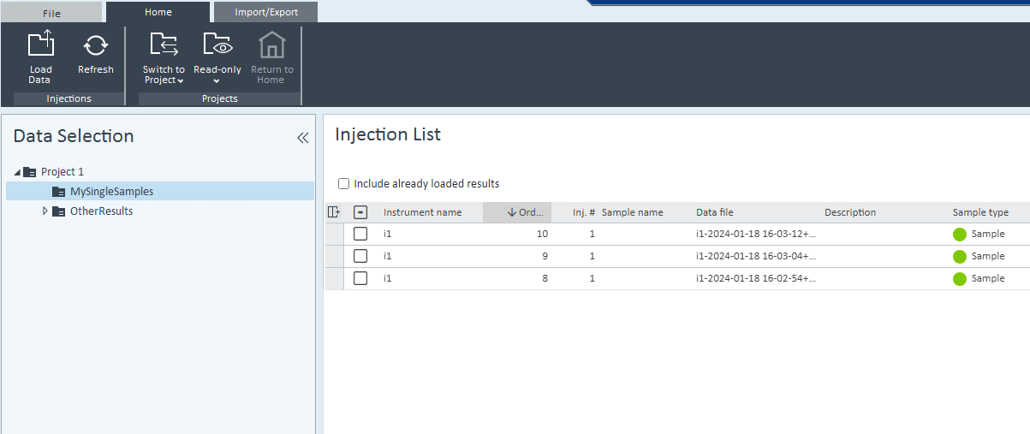This screenshot has width=1030, height=434.
Task: Check the injection row with order 8
Action: pyautogui.click(x=360, y=278)
